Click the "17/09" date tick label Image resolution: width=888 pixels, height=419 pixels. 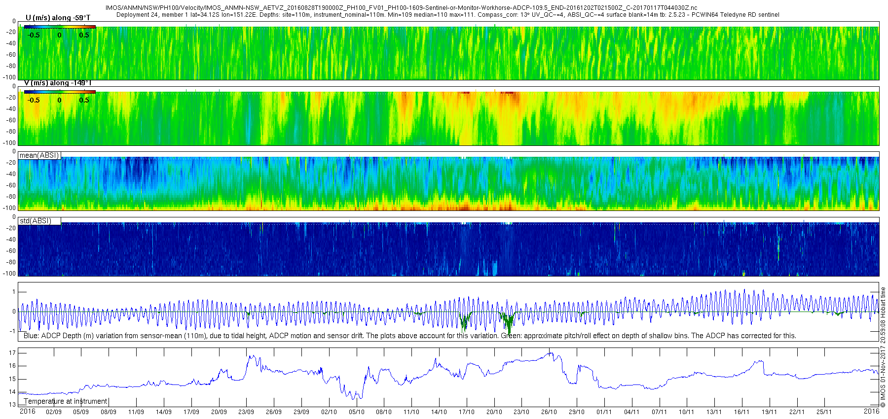191,412
